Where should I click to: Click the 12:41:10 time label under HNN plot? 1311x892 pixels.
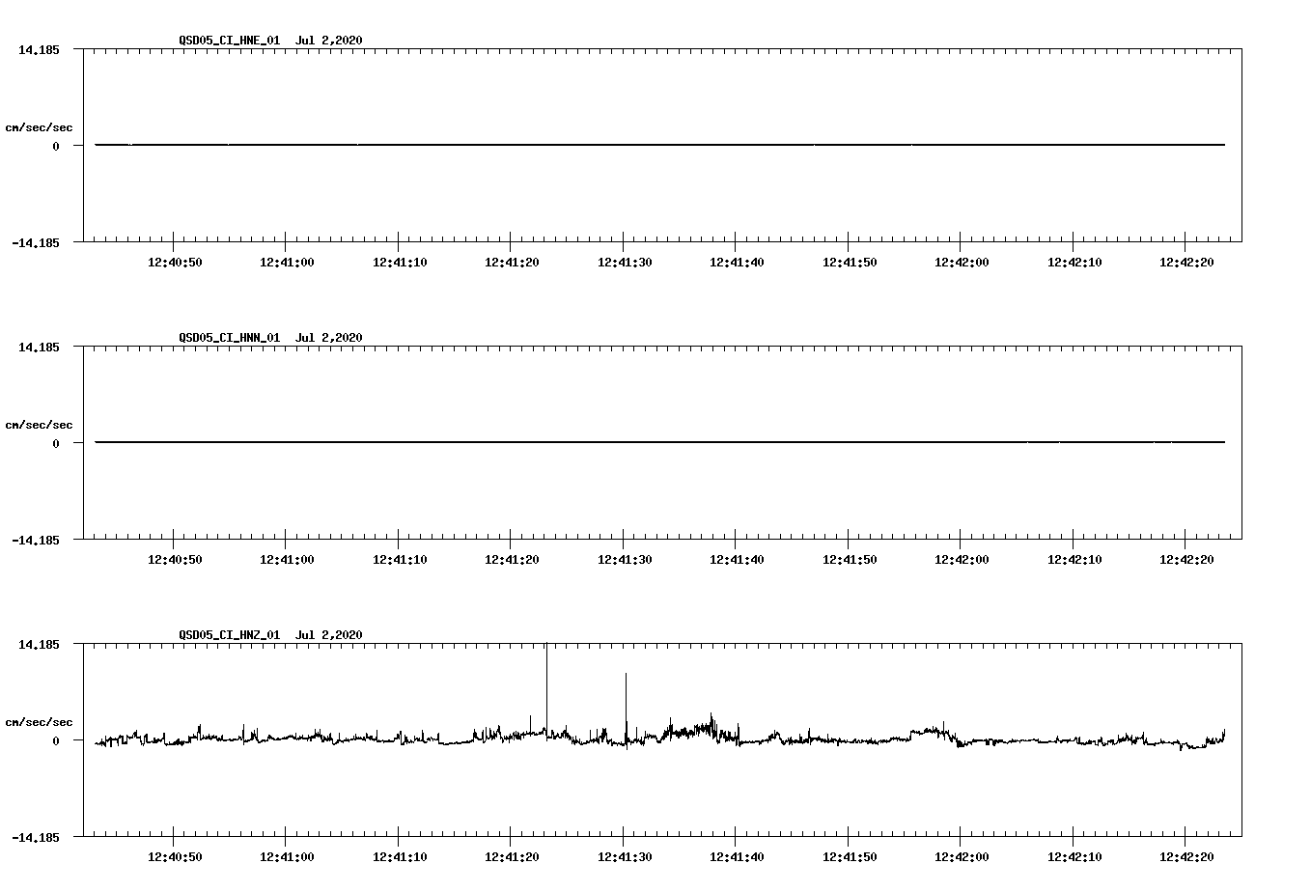coord(400,560)
